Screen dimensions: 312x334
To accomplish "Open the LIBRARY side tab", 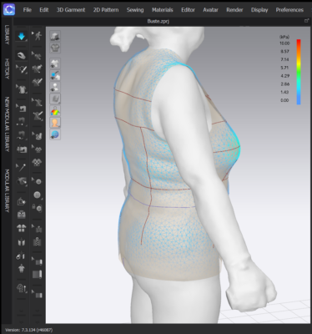I will click(7, 35).
